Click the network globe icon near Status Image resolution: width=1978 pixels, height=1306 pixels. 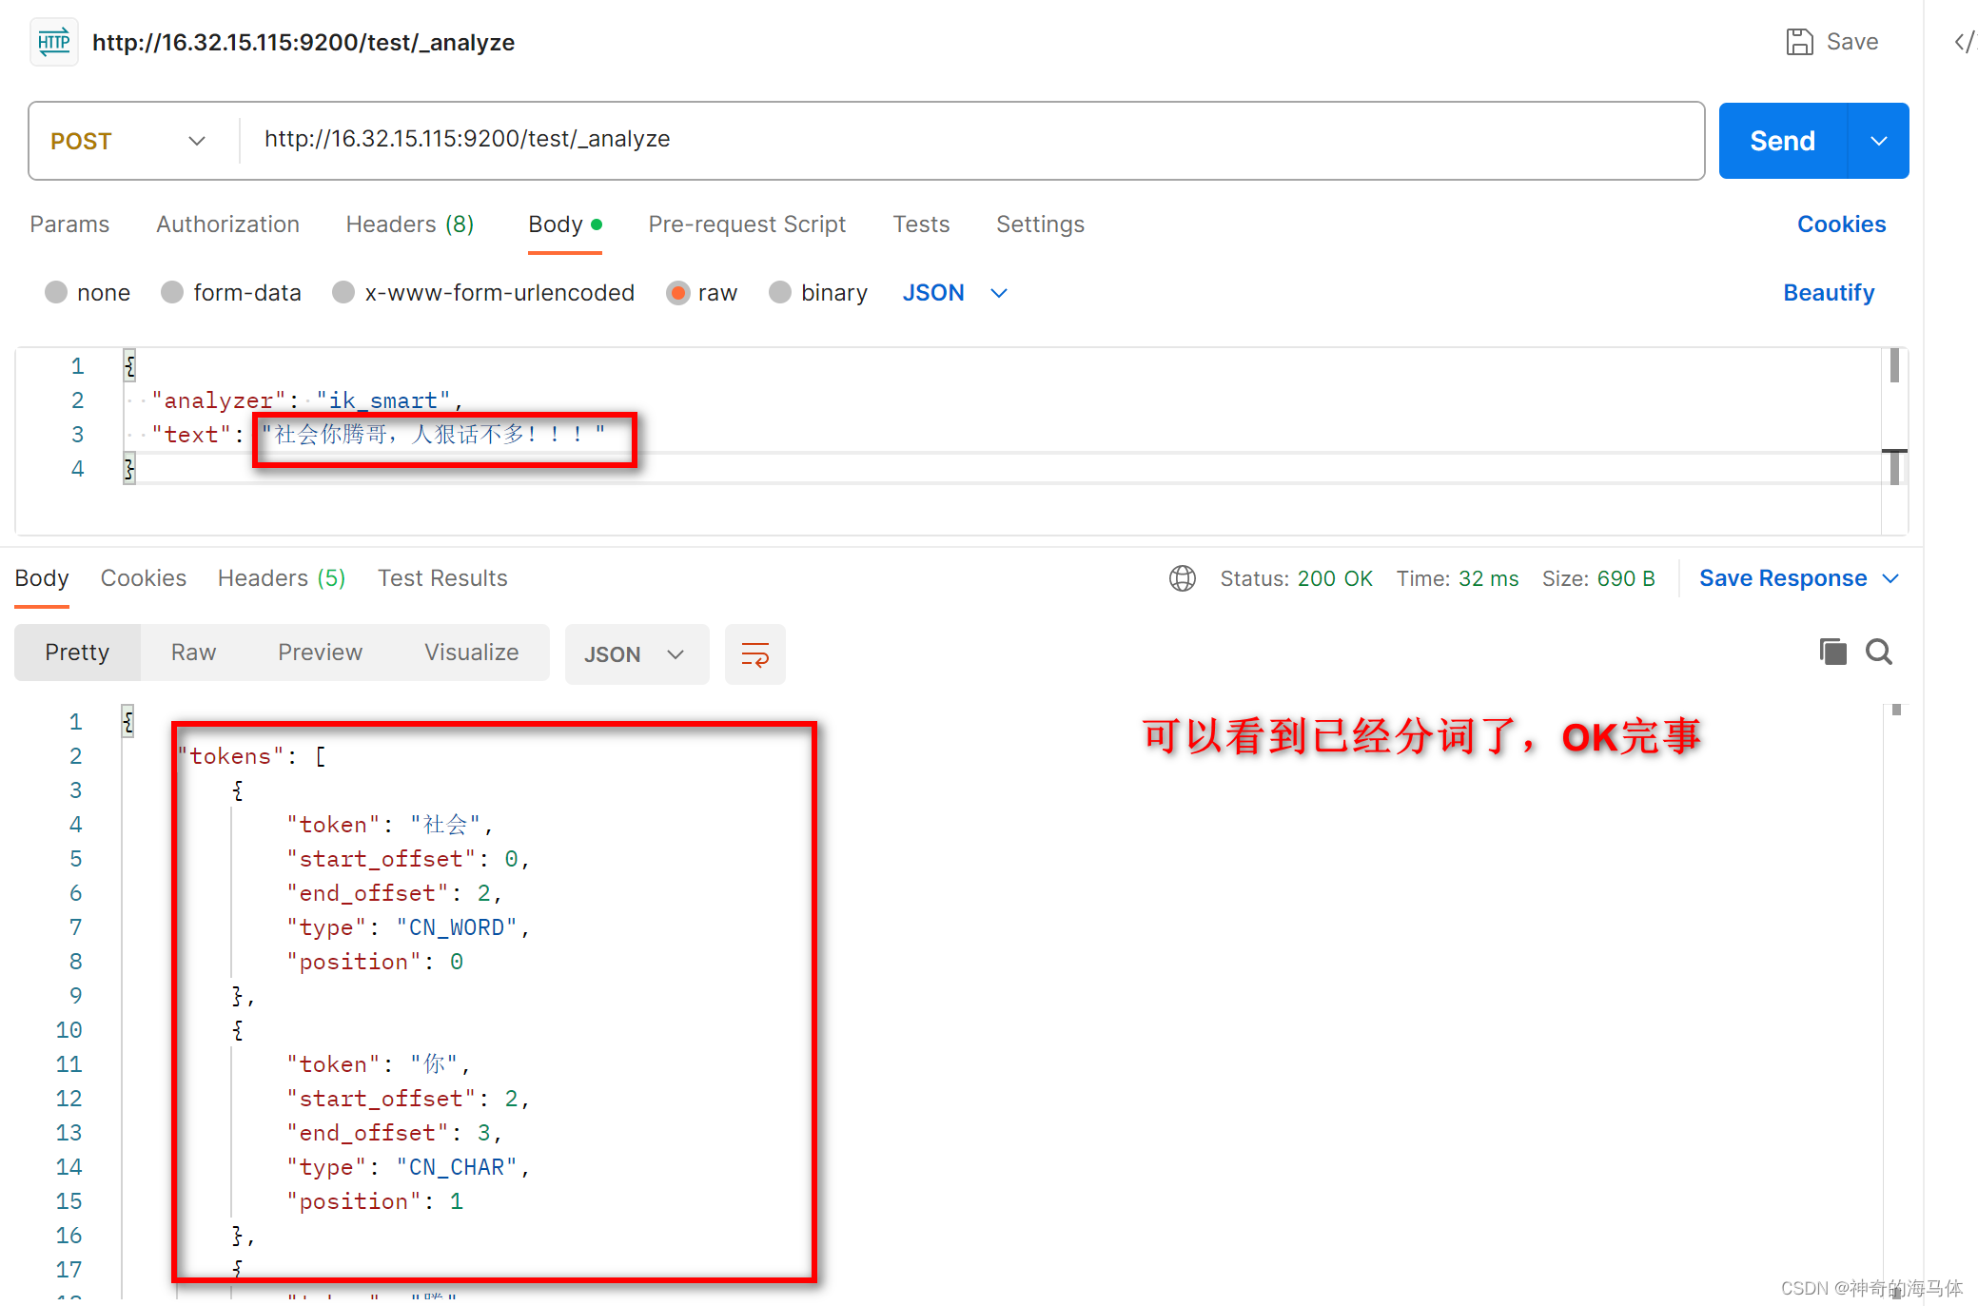[1182, 578]
